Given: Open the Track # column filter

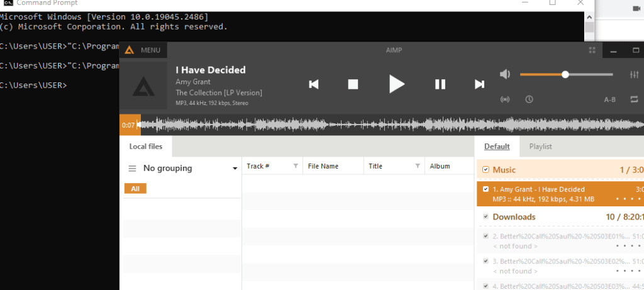Looking at the screenshot, I should coord(296,166).
